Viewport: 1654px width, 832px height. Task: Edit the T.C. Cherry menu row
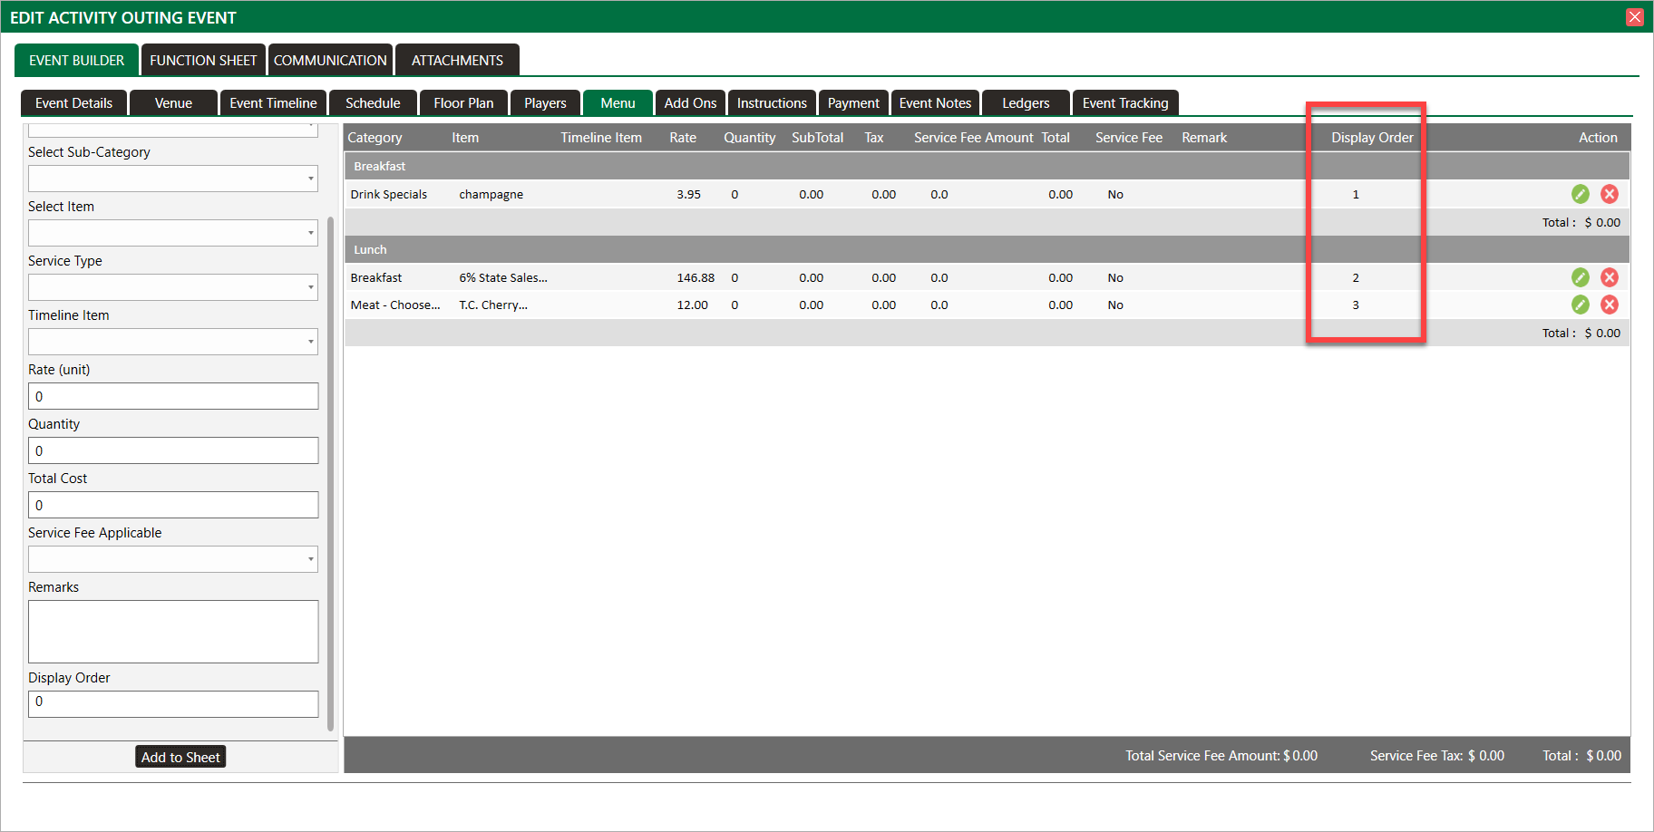(x=1580, y=305)
